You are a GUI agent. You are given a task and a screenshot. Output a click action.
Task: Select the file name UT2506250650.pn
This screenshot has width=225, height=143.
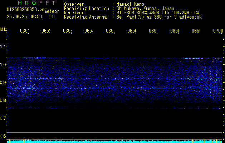tap(26, 10)
